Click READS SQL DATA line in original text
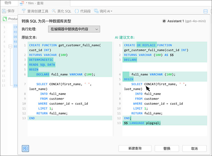Image resolution: width=212 pixels, height=156 pixels. pyautogui.click(x=42, y=65)
